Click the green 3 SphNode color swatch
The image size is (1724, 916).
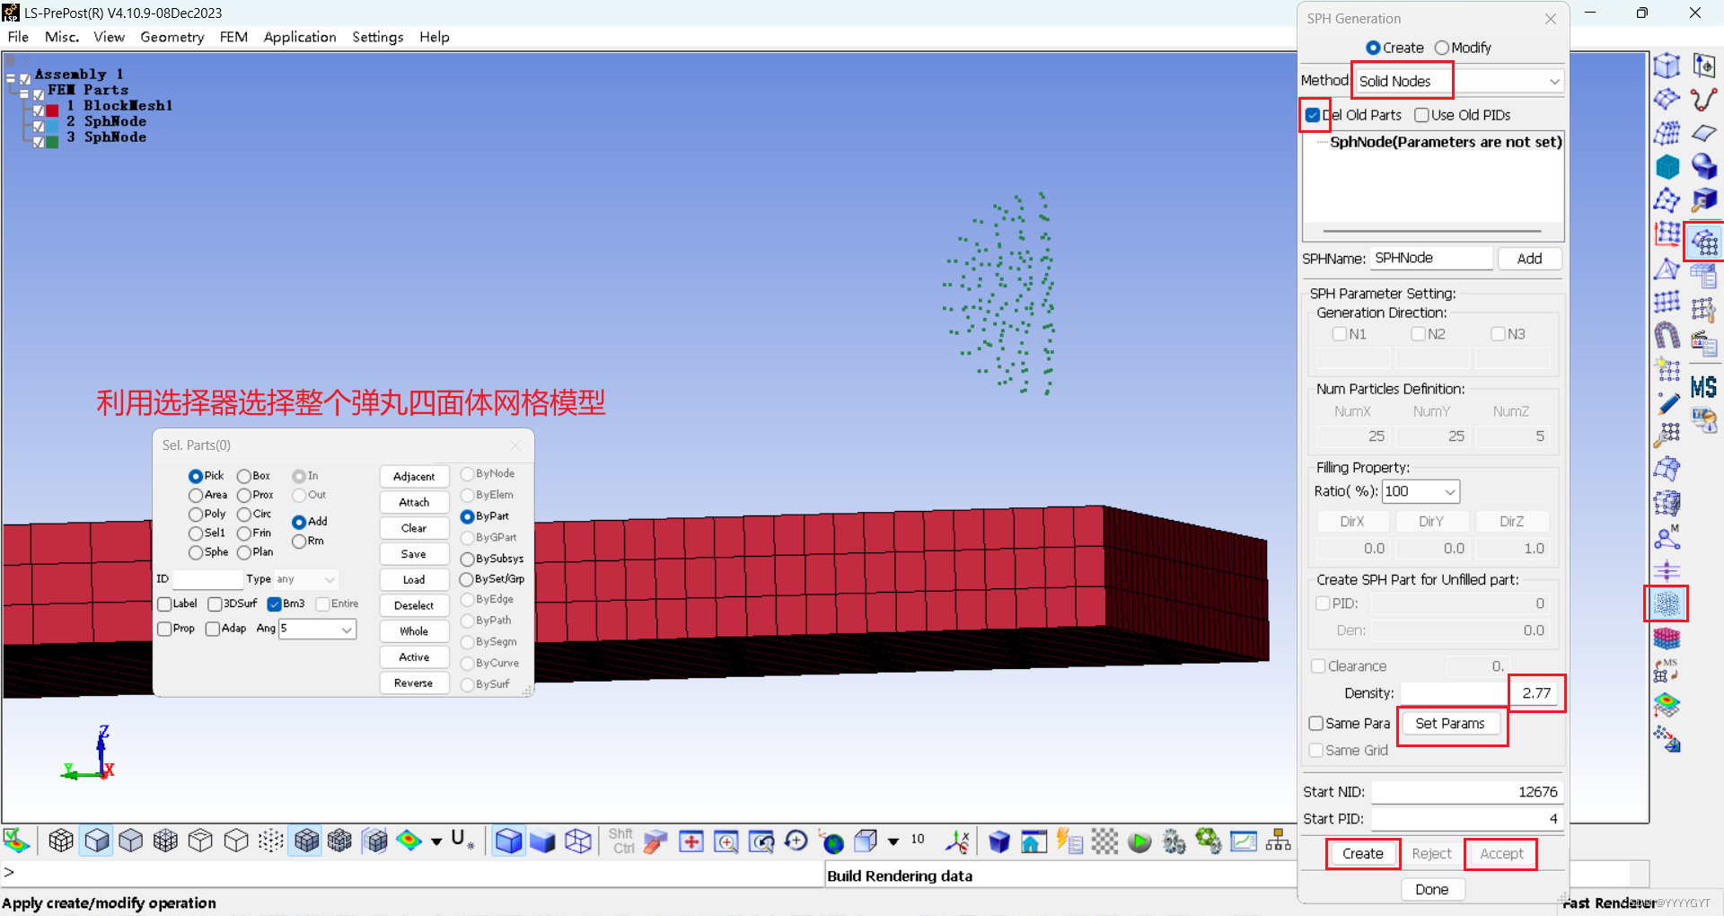coord(53,140)
